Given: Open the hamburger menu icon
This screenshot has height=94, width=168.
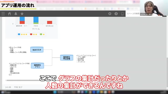Looking at the screenshot, I should coord(3,14).
